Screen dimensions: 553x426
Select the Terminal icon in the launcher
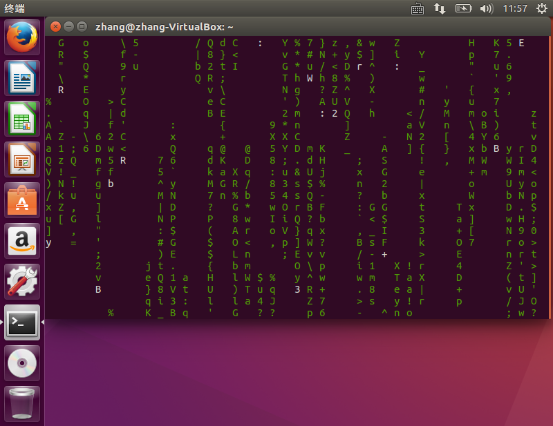pyautogui.click(x=22, y=322)
